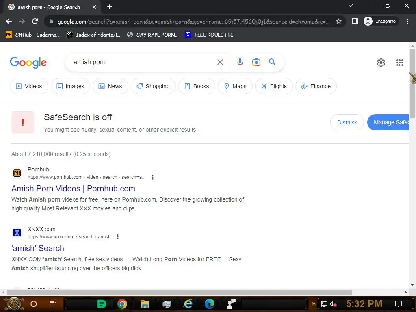Viewport: 416px width, 312px height.
Task: Switch to the Maps filter
Action: click(235, 86)
